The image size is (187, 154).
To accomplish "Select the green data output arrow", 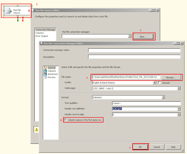I will click(x=18, y=20).
